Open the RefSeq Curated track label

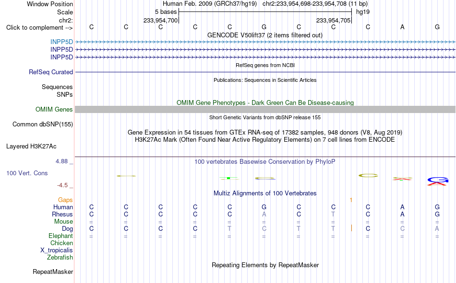point(50,72)
